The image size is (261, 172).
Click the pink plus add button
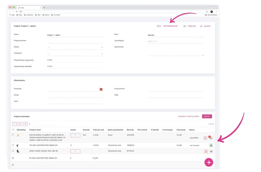pos(209,162)
